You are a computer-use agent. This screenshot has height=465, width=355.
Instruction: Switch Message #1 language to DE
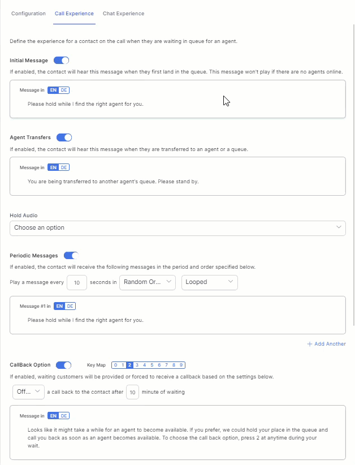(x=70, y=306)
